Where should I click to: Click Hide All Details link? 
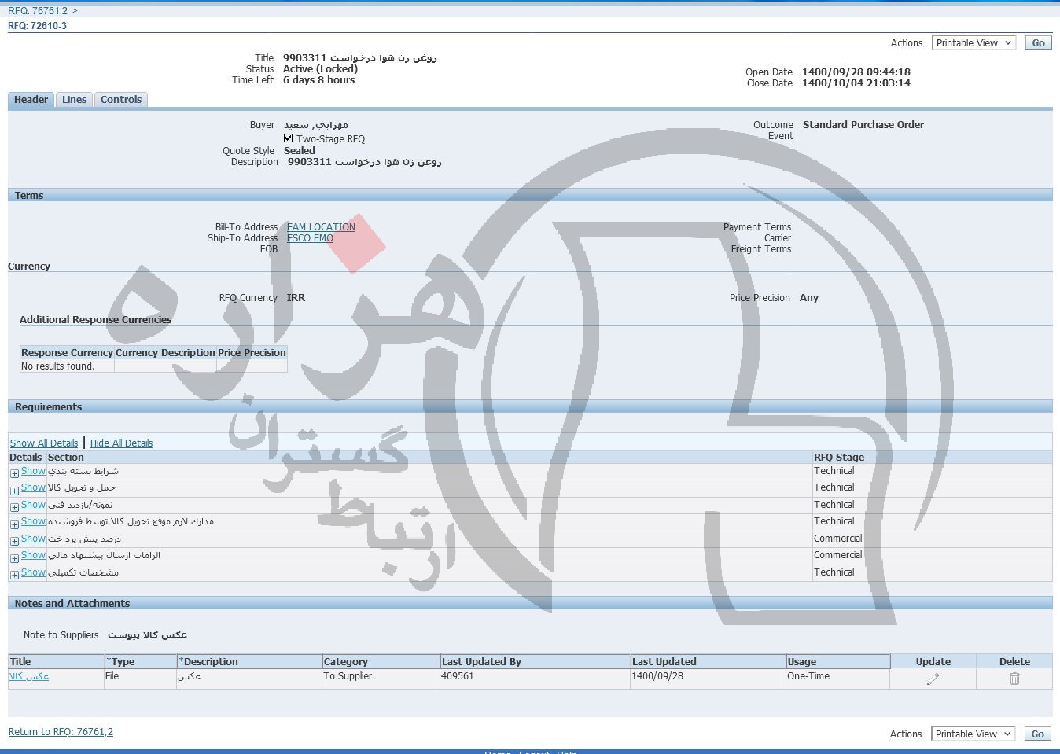(x=121, y=443)
